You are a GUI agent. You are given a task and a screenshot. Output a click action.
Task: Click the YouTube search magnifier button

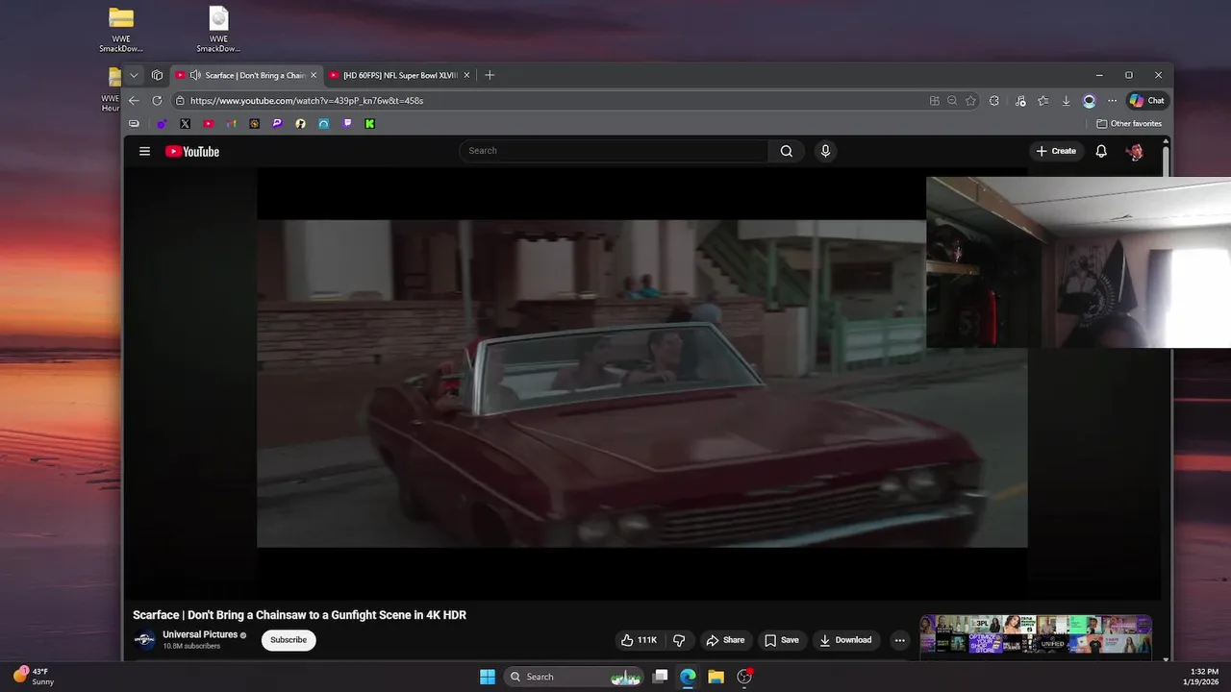click(787, 151)
